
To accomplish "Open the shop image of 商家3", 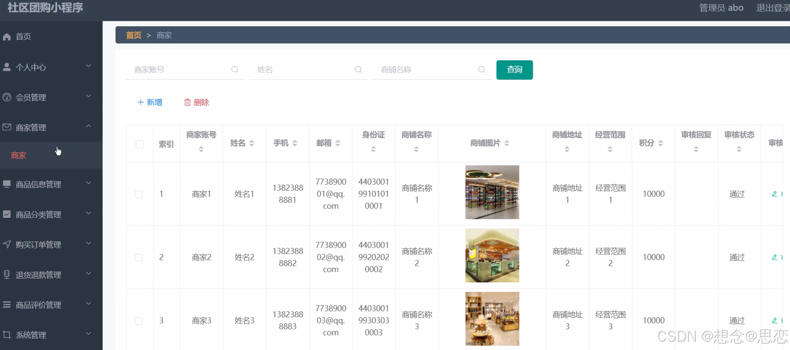I will [492, 319].
